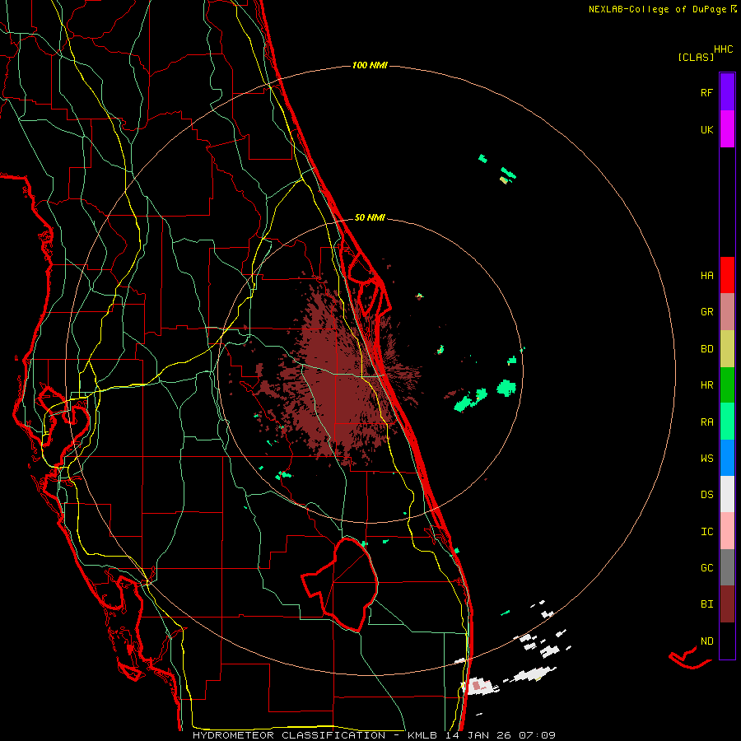
Task: Select the pink GR legend swatch
Action: click(727, 311)
